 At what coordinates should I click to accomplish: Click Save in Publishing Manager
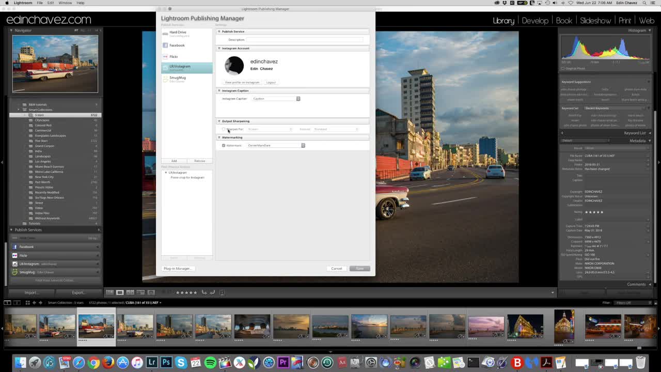(359, 269)
